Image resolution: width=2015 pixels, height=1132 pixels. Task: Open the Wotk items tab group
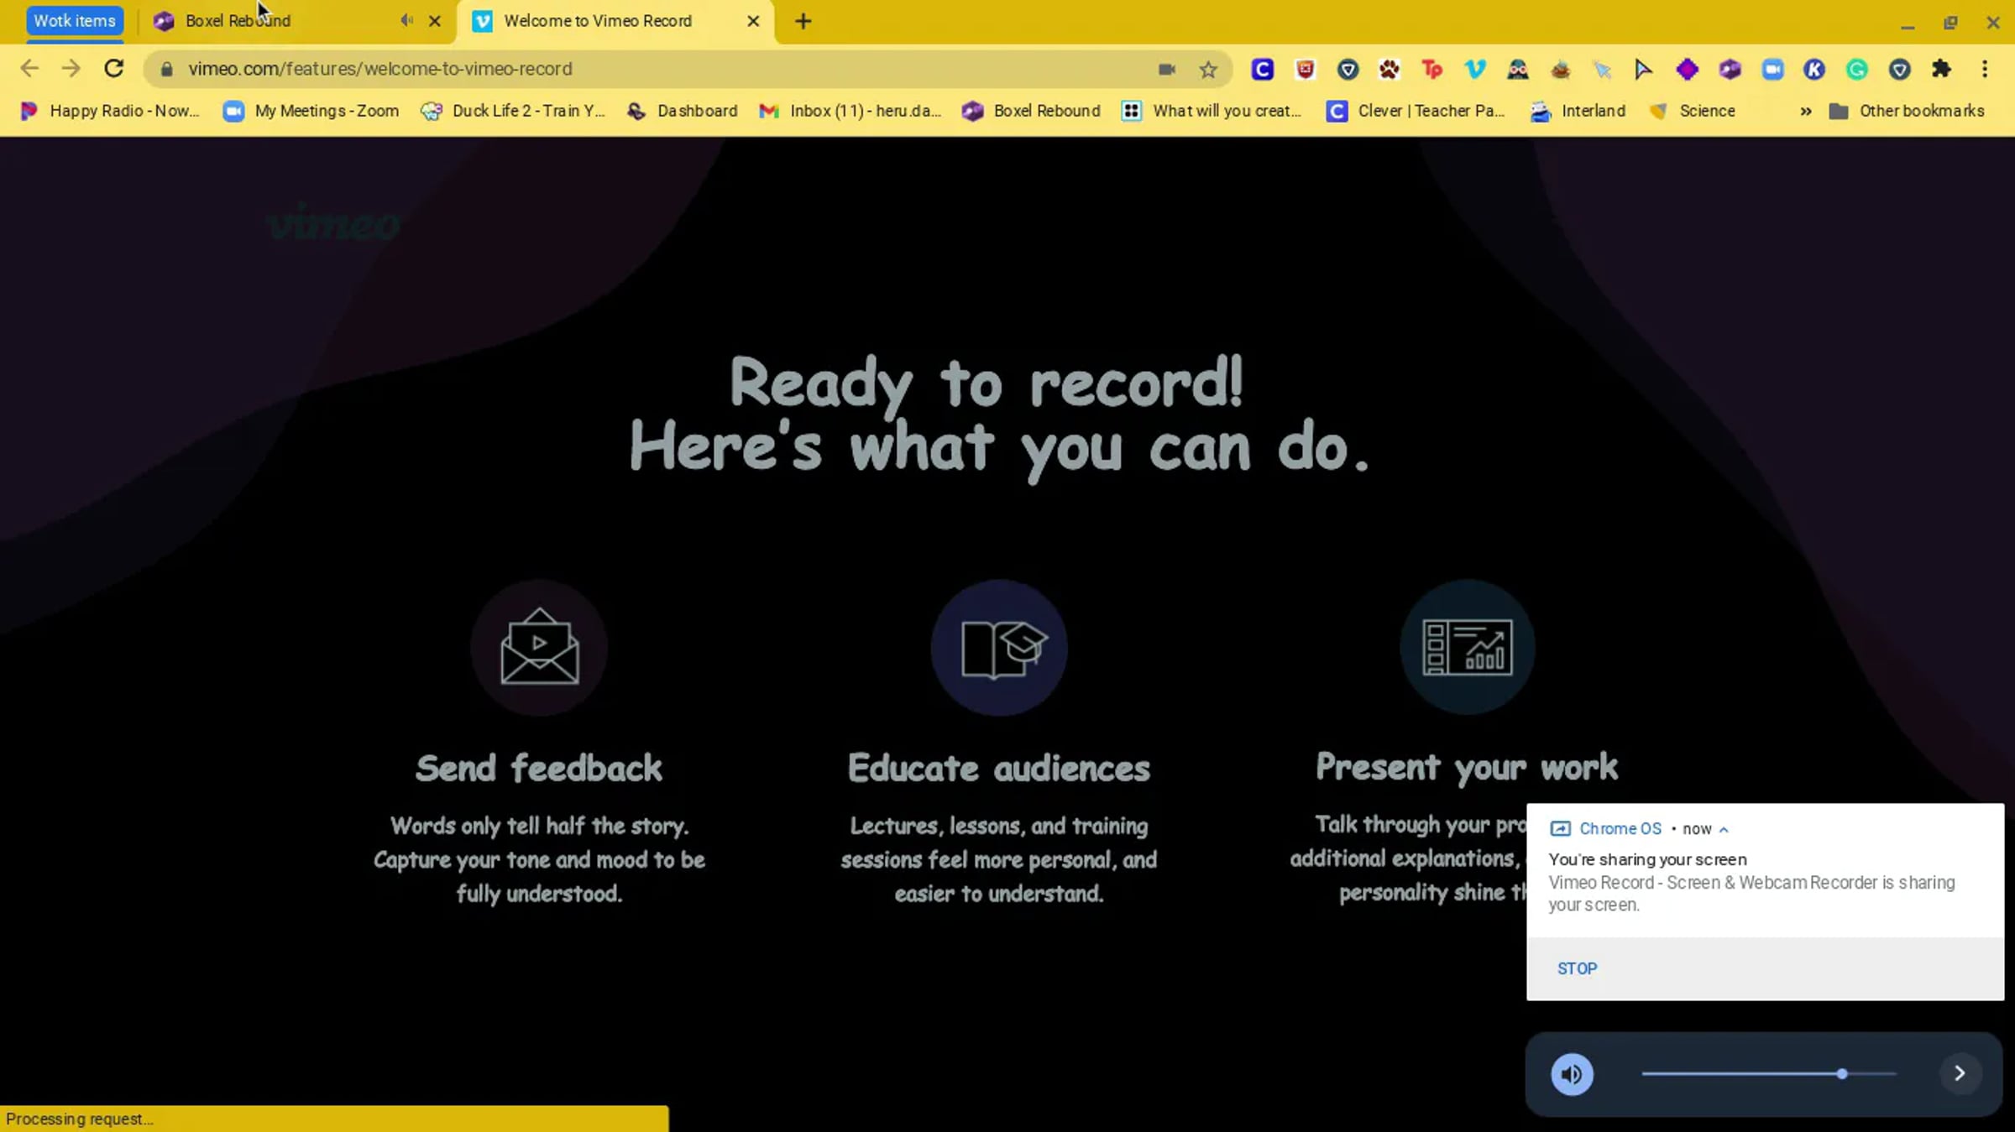pos(75,21)
